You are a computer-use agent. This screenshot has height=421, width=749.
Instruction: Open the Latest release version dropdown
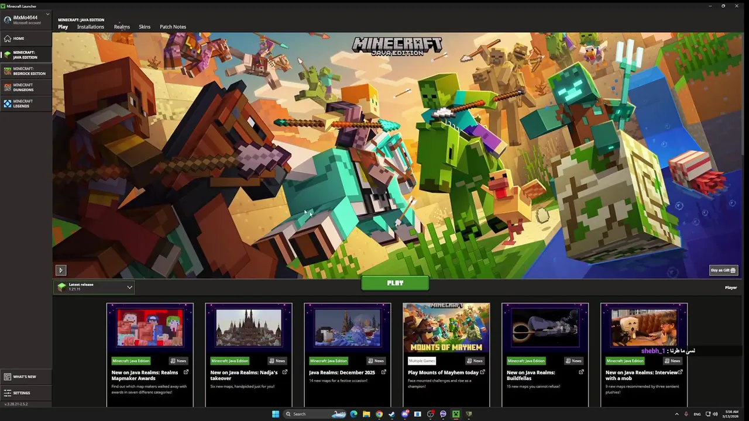click(x=95, y=287)
